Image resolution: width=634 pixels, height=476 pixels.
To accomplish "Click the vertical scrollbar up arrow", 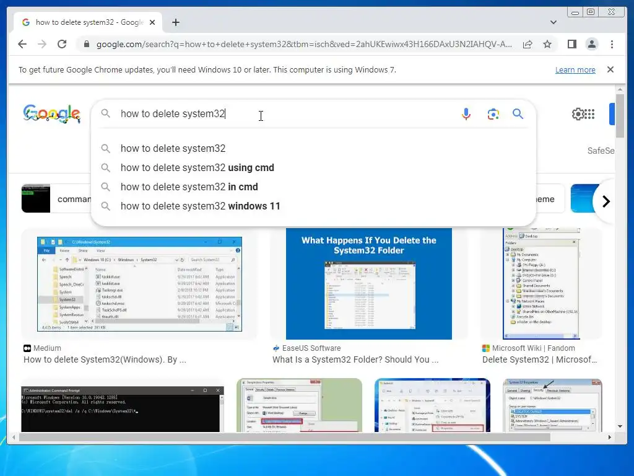I will [x=620, y=89].
